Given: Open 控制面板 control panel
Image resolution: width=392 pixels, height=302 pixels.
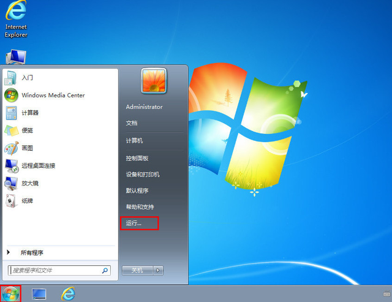Looking at the screenshot, I should pos(137,158).
